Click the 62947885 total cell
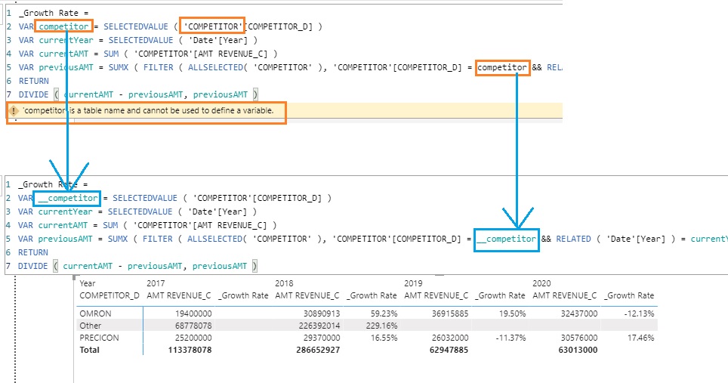Image resolution: width=728 pixels, height=383 pixels. 449,350
